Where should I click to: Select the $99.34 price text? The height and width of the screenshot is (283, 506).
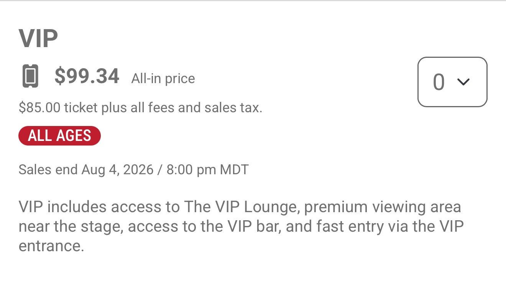pyautogui.click(x=87, y=76)
